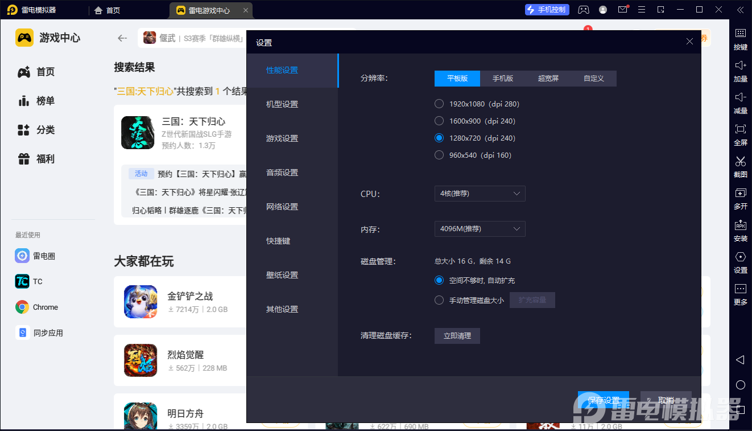Click the volume up speaker icon
Viewport: 752px width, 431px height.
(x=740, y=65)
